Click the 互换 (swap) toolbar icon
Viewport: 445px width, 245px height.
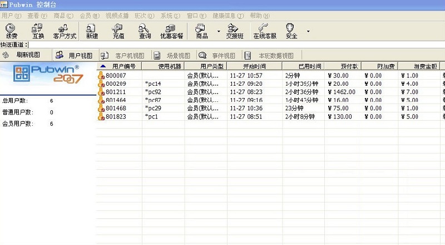pos(38,30)
